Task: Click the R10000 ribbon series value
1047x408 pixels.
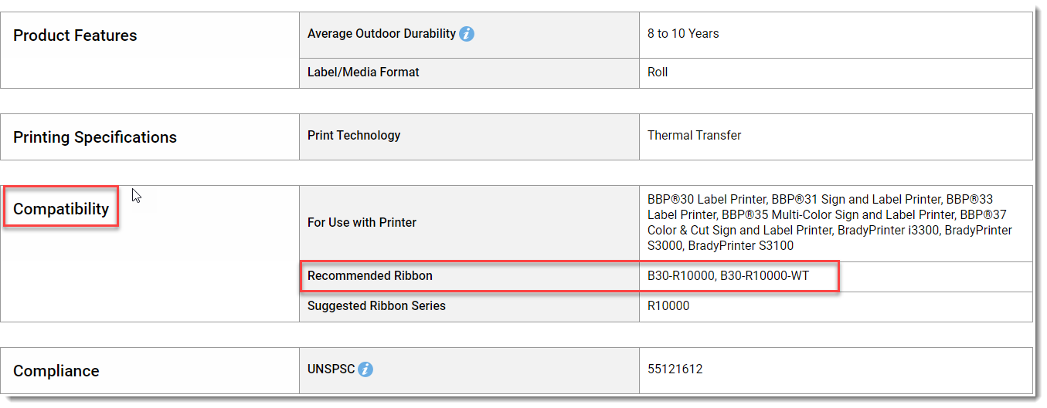Action: pyautogui.click(x=668, y=306)
